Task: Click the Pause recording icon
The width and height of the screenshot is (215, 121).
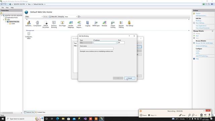Action: (x=141, y=115)
